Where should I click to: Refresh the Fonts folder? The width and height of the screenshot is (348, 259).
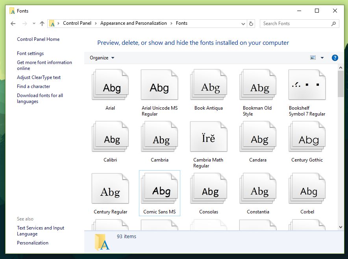click(251, 24)
